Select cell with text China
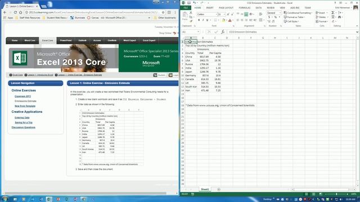 click(x=191, y=57)
